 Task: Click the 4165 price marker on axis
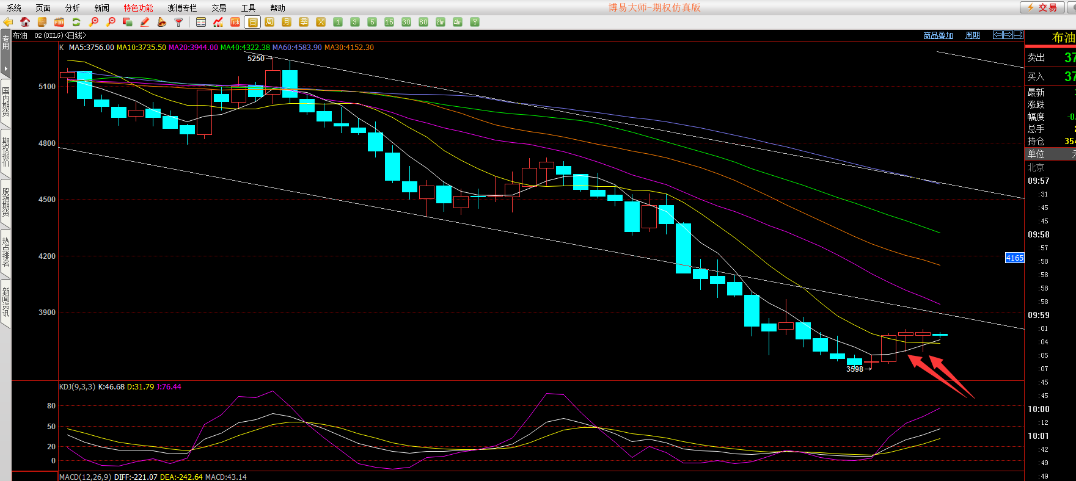1014,258
